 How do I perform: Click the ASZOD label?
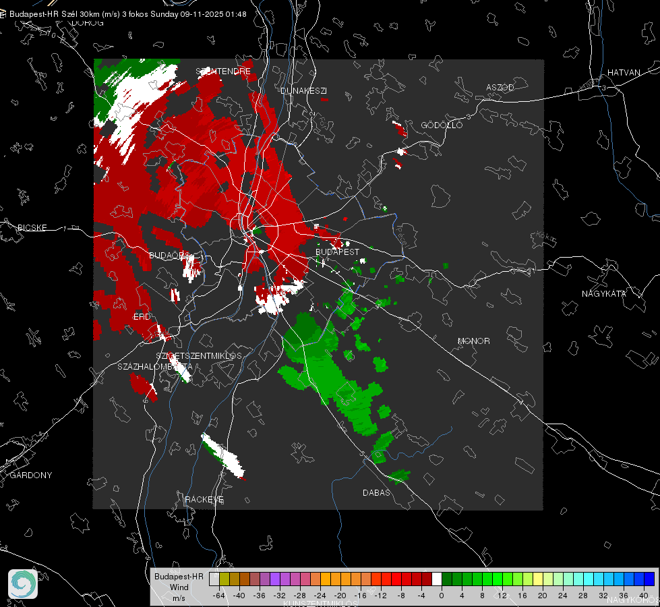[500, 88]
